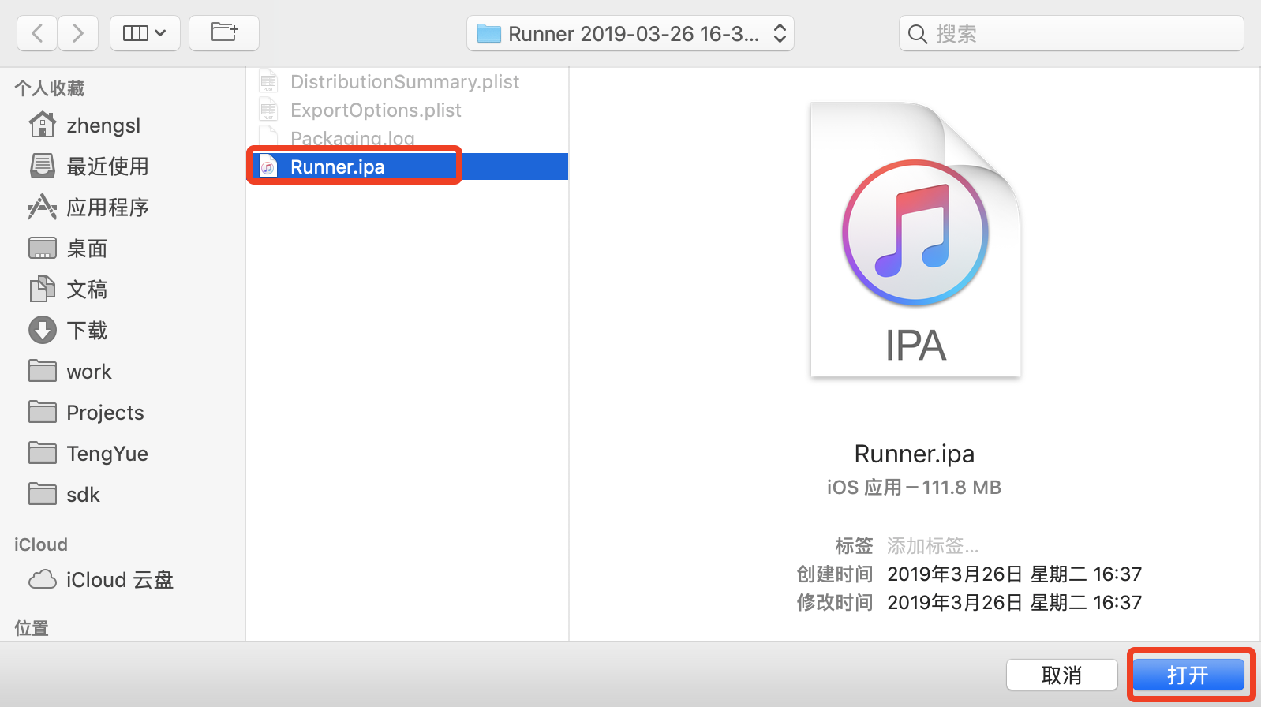
Task: Click the download arrow icon beside 下载
Action: pyautogui.click(x=43, y=330)
